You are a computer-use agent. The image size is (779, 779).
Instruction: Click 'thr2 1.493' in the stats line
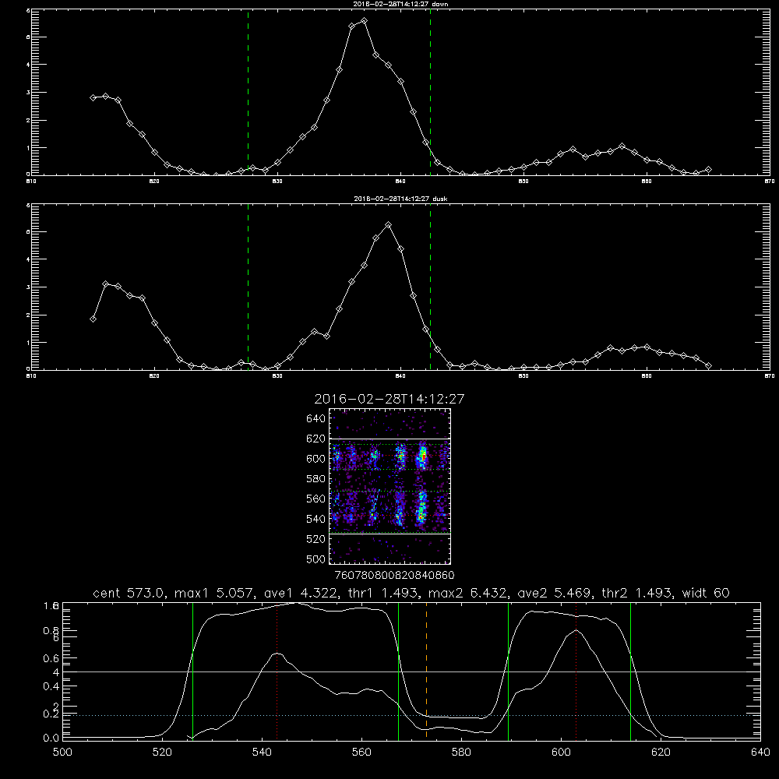coord(637,593)
